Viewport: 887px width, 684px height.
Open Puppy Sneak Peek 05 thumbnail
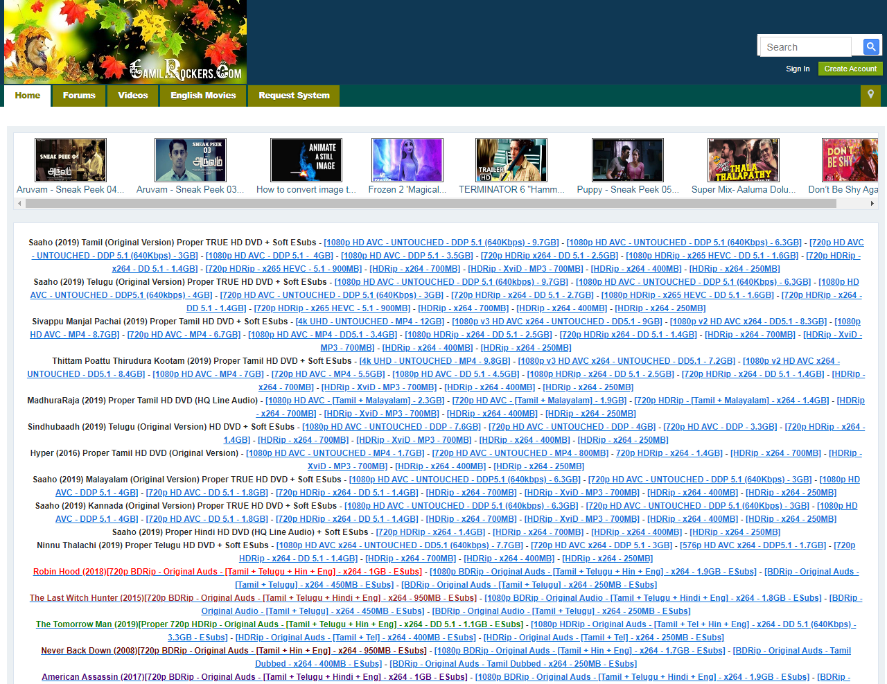[628, 160]
